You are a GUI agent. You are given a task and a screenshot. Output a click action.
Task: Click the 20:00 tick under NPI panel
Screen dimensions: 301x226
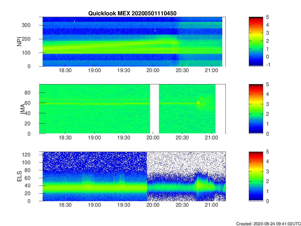pos(153,71)
